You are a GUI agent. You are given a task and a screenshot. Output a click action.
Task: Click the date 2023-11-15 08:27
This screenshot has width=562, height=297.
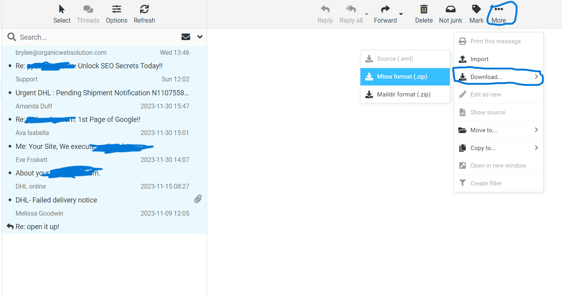[x=165, y=186]
